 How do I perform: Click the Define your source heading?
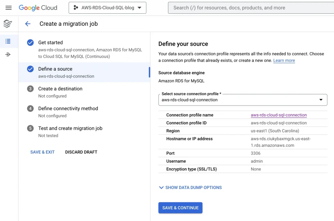(x=183, y=44)
